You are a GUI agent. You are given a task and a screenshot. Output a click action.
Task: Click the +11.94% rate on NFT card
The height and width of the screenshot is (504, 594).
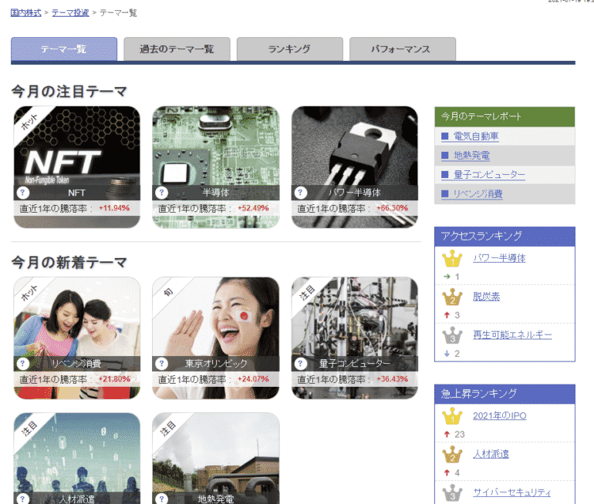114,208
